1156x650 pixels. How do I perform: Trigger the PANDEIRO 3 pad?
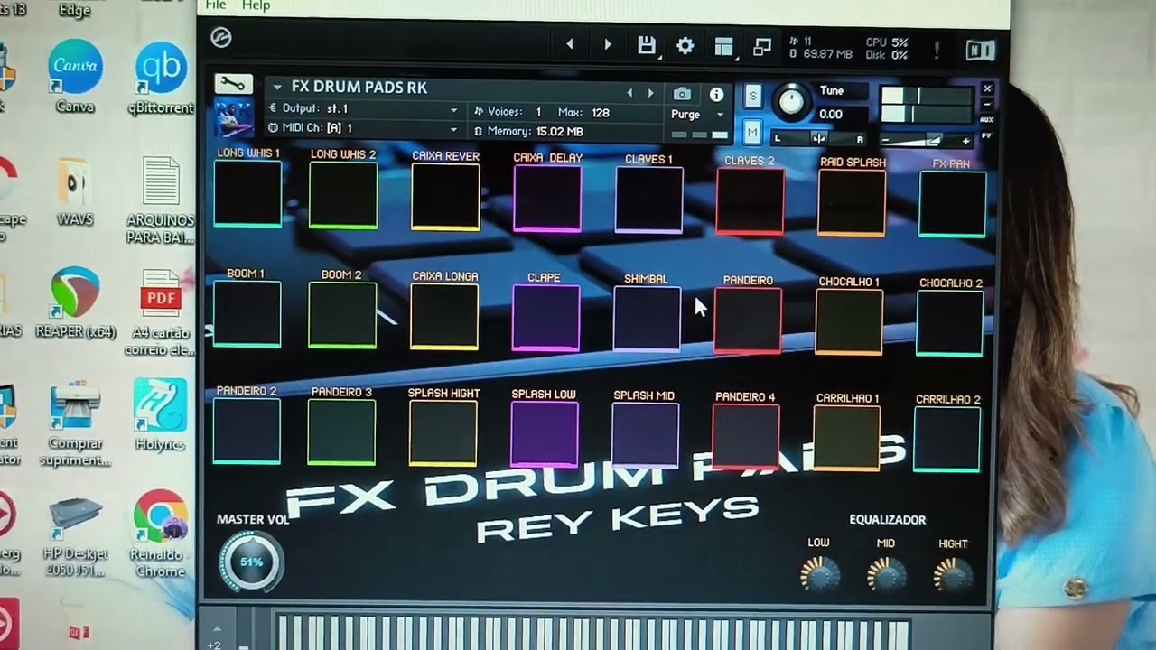(341, 433)
